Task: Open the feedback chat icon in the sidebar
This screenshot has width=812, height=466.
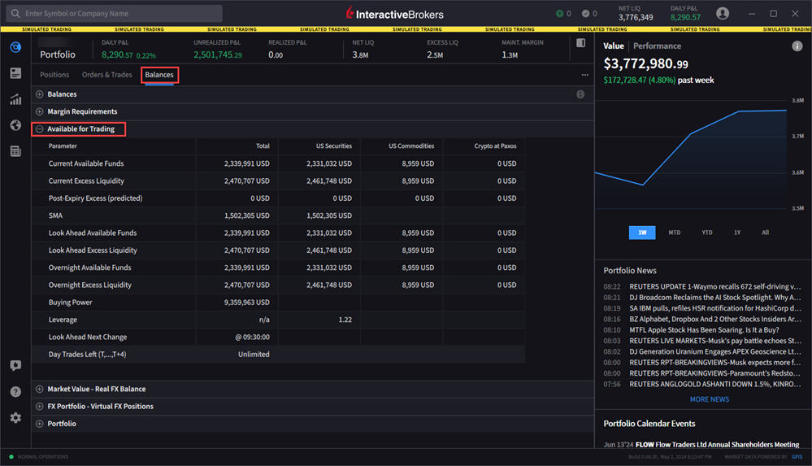Action: click(15, 365)
